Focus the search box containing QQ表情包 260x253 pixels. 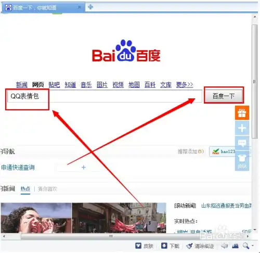[105, 96]
